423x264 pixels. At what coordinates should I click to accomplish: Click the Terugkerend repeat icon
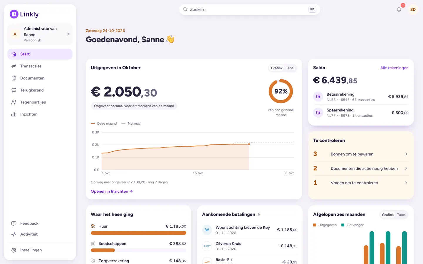point(14,90)
